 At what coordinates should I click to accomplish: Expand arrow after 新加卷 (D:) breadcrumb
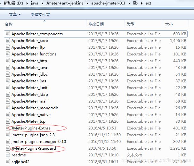(27, 3)
